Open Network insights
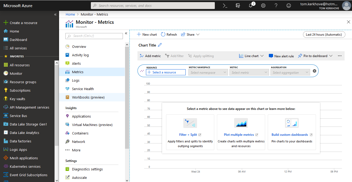This screenshot has height=182, width=352. pos(92,142)
